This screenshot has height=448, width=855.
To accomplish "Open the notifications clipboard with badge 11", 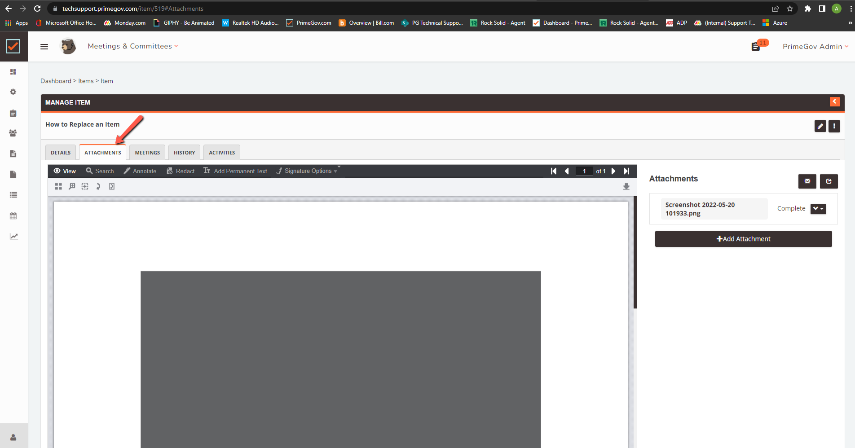I will click(756, 46).
